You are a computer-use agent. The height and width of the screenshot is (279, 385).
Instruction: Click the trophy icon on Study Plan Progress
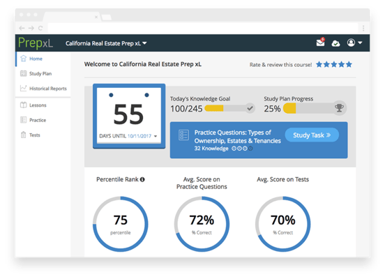[340, 108]
